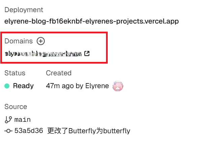
Task: Open the elyrene-blog deployment vercel.app URL
Action: pyautogui.click(x=92, y=21)
